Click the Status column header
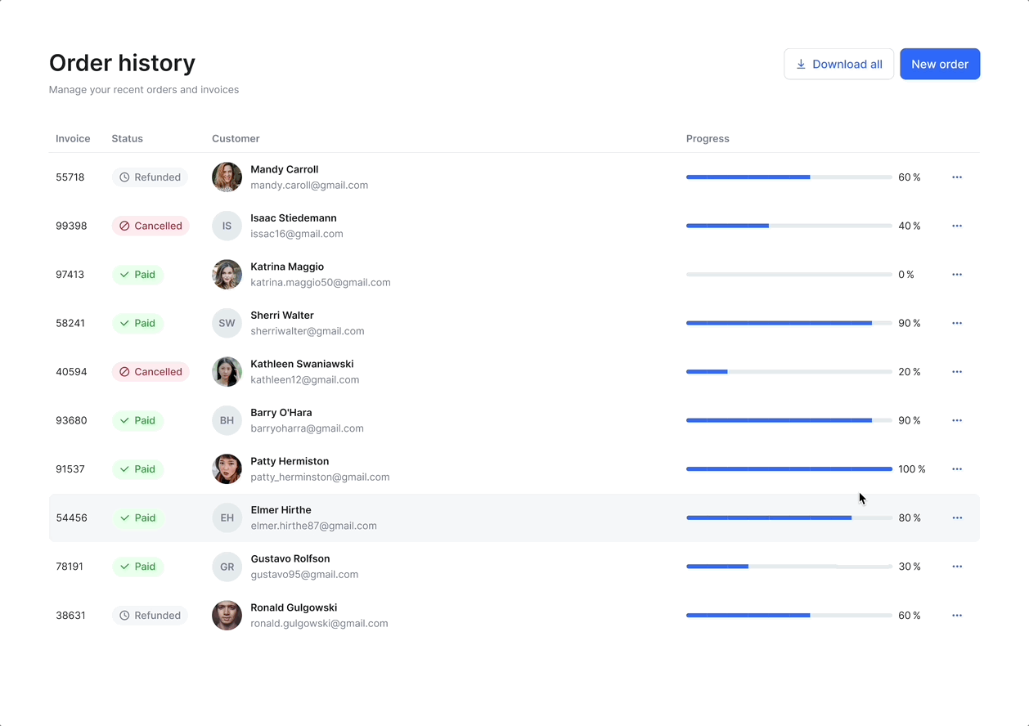The image size is (1029, 726). [x=128, y=139]
